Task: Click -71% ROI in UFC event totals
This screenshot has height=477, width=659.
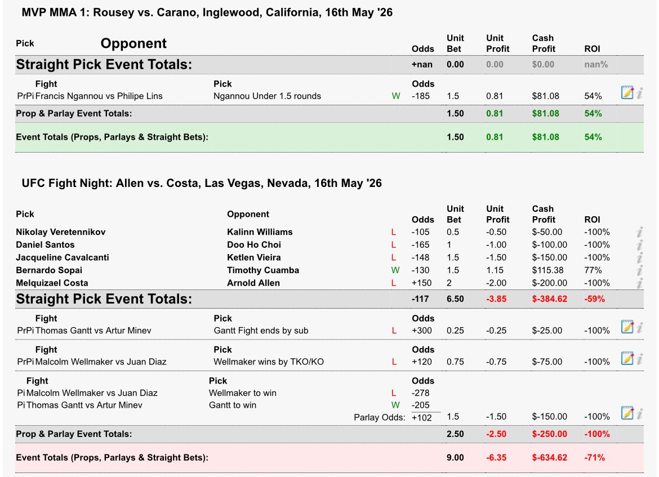Action: click(x=594, y=457)
